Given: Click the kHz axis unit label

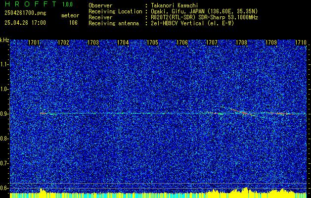Looking at the screenshot, I should point(4,40).
